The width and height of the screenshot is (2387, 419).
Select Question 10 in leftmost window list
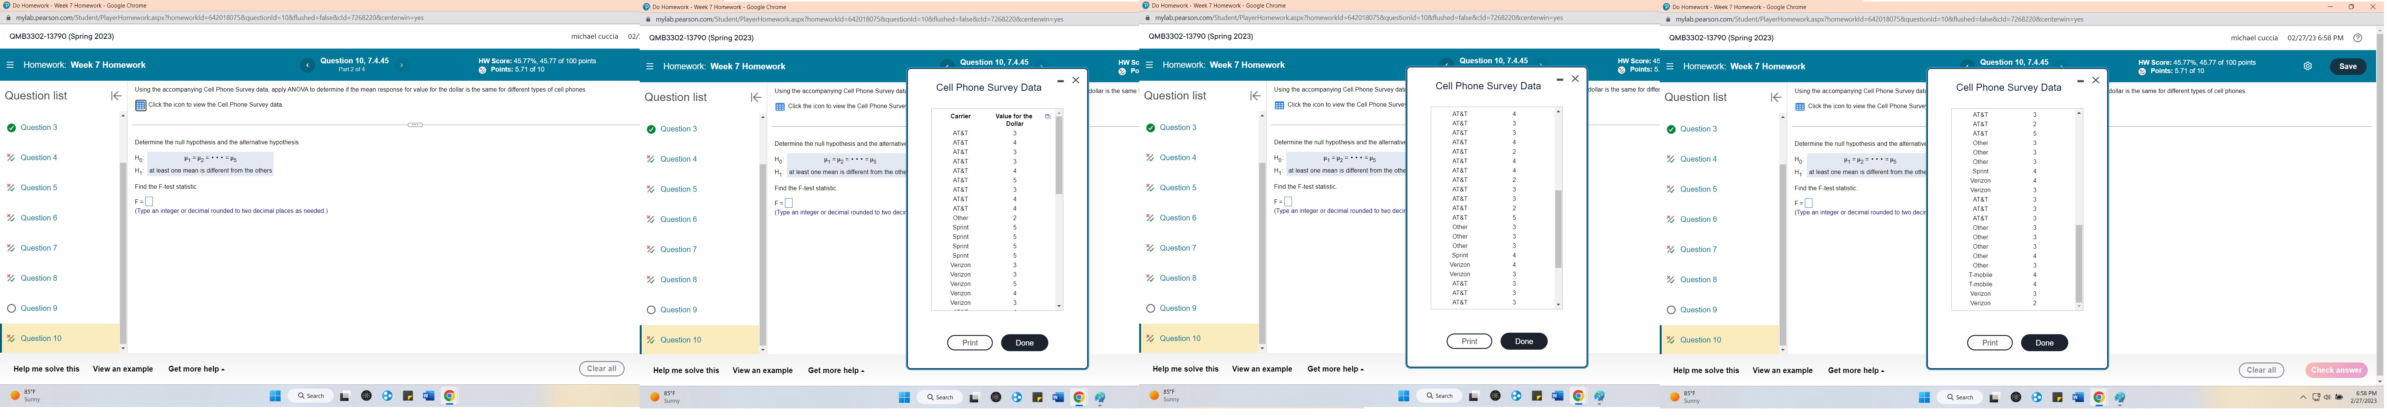tap(41, 338)
